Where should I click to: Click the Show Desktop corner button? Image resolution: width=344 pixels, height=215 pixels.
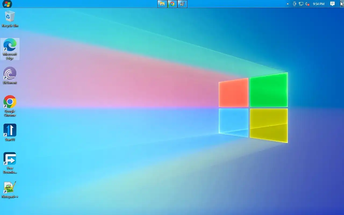(x=342, y=4)
